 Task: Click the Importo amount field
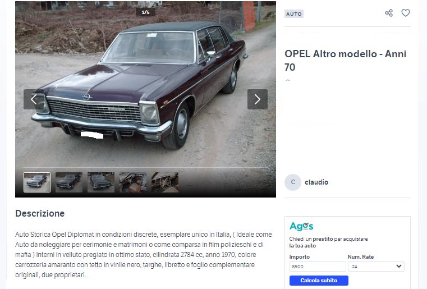318,267
